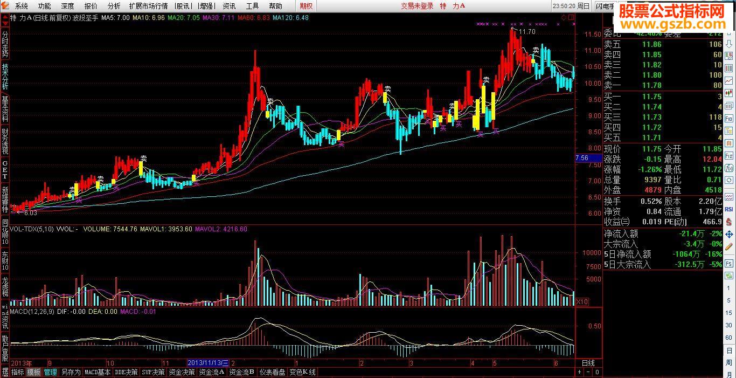Image resolution: width=736 pixels, height=378 pixels.
Task: Click the 闪电手 button
Action: [605, 6]
